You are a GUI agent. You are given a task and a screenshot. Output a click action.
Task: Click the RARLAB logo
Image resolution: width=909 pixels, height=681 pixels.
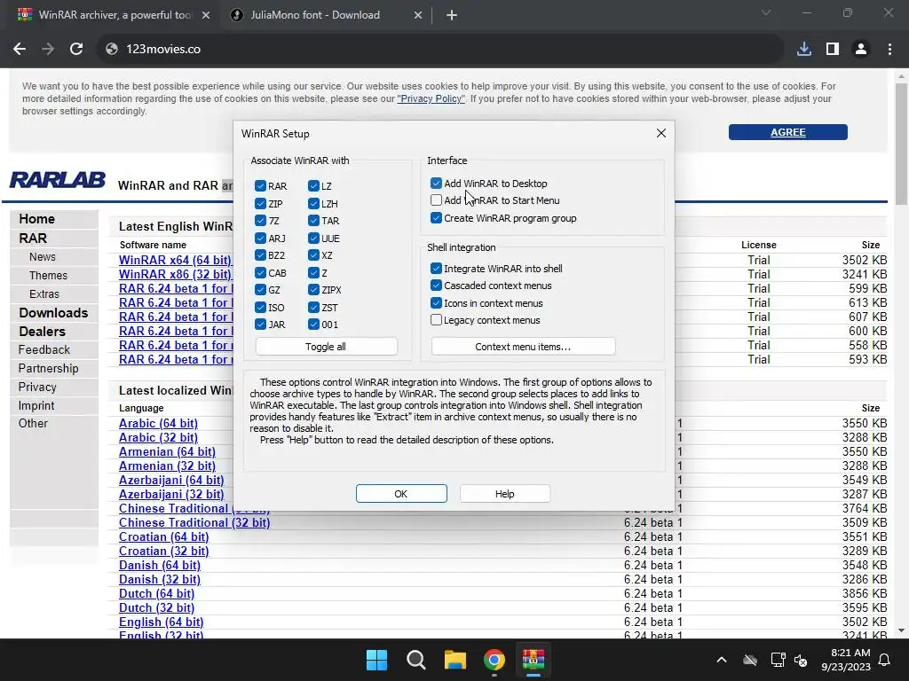(58, 180)
